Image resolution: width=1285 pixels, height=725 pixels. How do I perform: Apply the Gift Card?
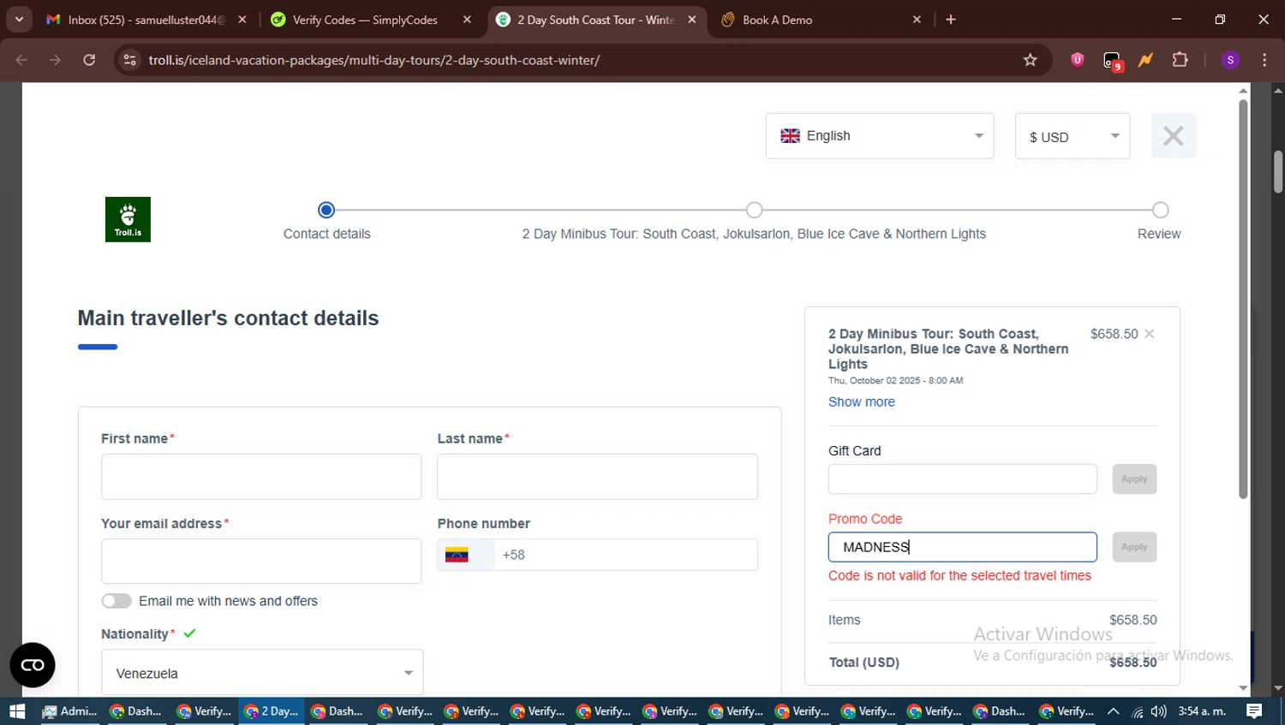(1134, 479)
